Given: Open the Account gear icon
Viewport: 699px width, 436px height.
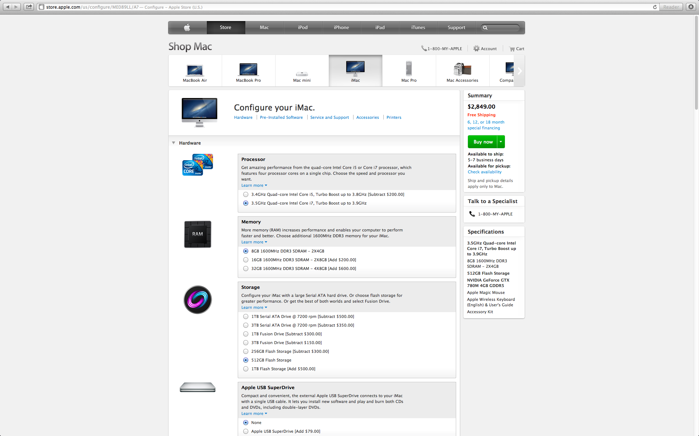Looking at the screenshot, I should coord(476,48).
